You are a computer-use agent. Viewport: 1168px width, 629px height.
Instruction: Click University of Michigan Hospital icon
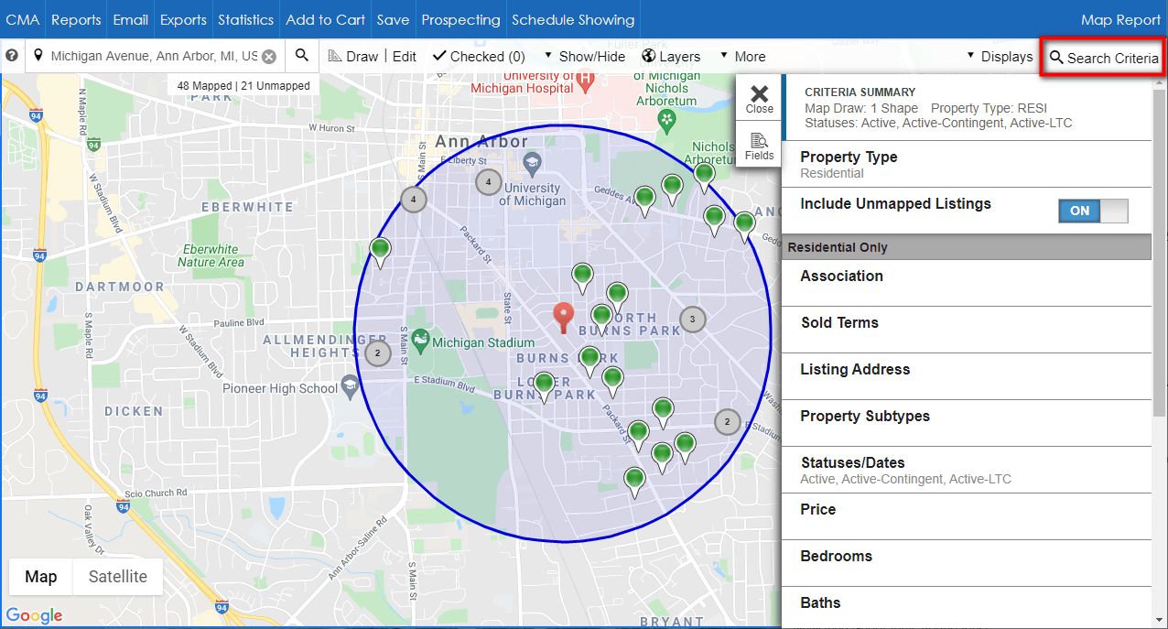[x=587, y=82]
